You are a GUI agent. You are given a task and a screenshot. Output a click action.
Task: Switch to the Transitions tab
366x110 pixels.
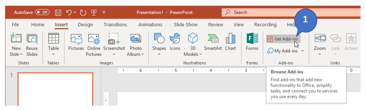click(x=115, y=25)
